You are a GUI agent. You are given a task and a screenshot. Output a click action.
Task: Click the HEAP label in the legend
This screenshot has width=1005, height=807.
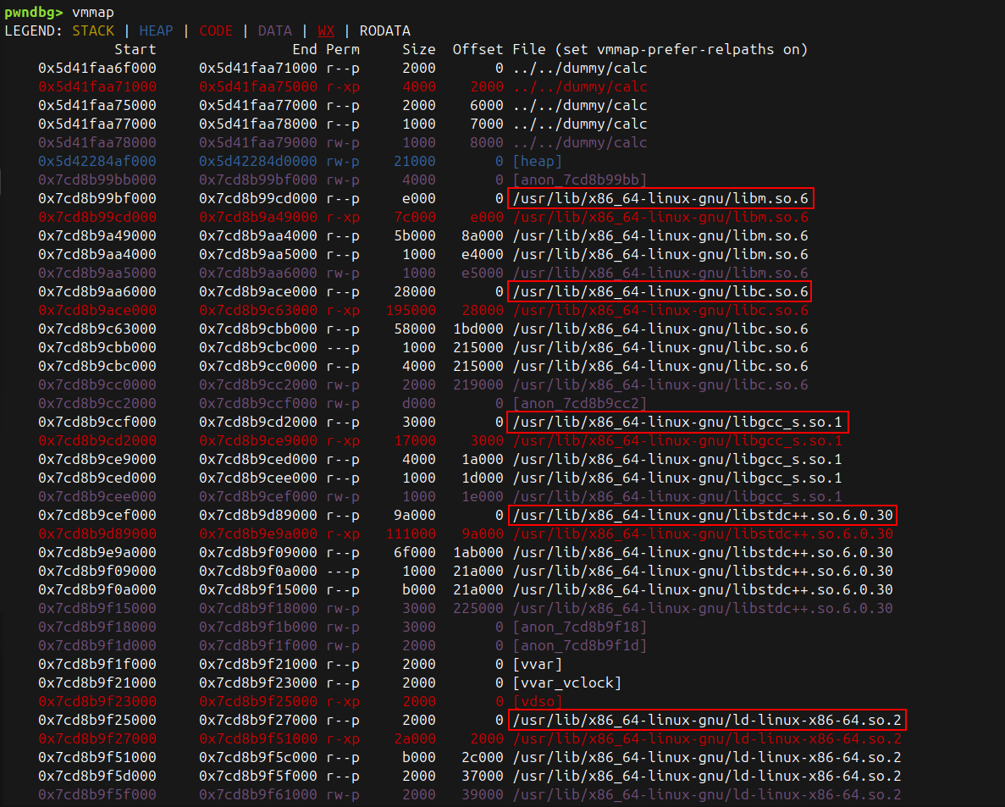click(156, 31)
